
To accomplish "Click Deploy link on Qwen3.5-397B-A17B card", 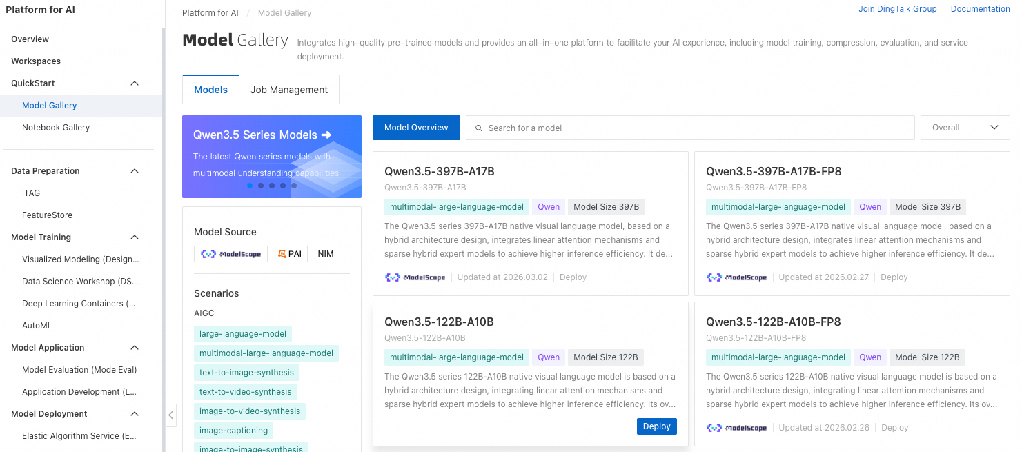I will pos(573,277).
